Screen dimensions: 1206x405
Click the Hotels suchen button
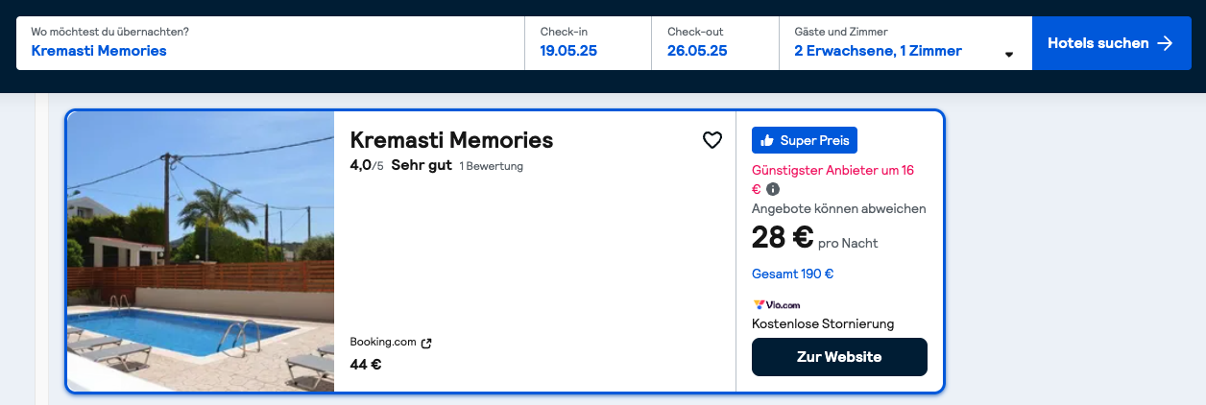pos(1111,43)
